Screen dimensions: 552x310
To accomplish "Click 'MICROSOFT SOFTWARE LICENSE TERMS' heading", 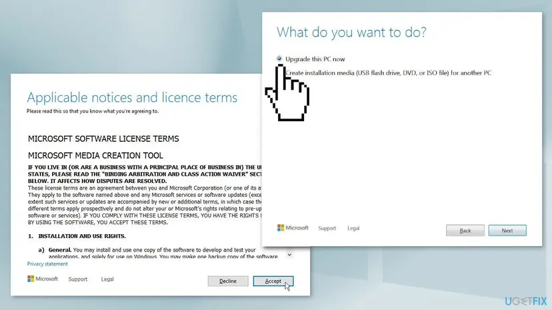I will [103, 139].
